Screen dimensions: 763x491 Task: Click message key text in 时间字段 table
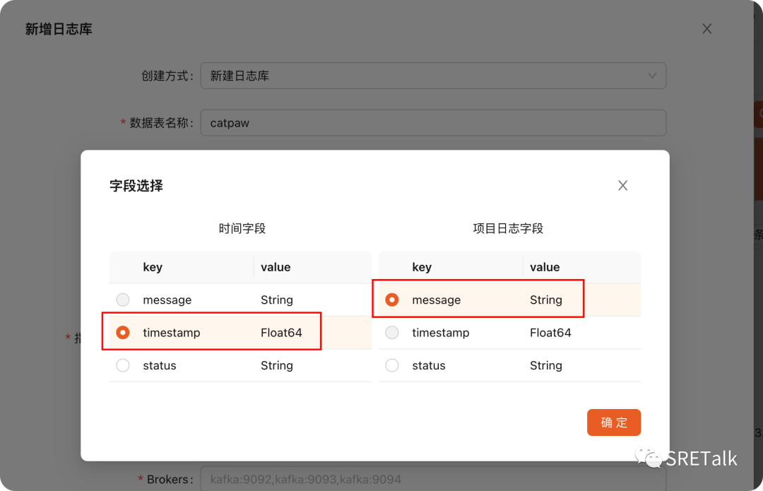167,300
